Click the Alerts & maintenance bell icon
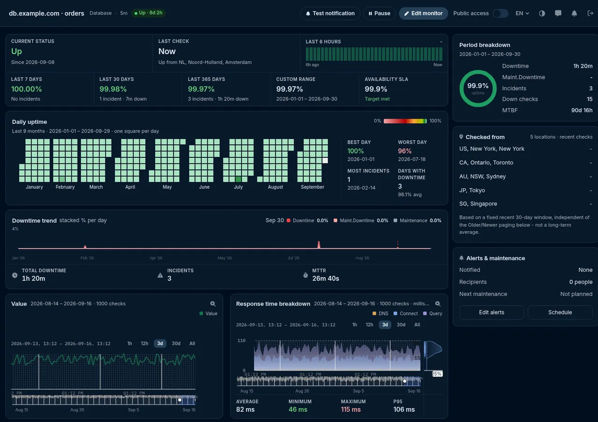 [x=462, y=258]
